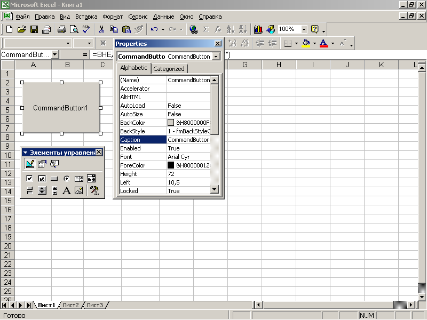Image resolution: width=427 pixels, height=320 pixels.
Task: Open object selector dropdown in Properties
Action: (x=216, y=57)
